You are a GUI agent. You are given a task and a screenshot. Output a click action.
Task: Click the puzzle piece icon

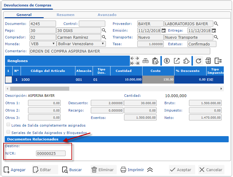(x=186, y=61)
